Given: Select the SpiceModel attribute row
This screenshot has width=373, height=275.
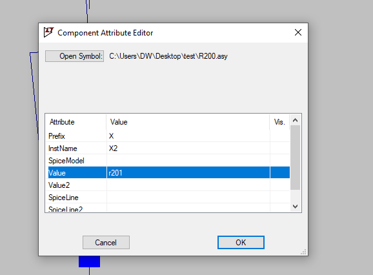Looking at the screenshot, I should [168, 161].
